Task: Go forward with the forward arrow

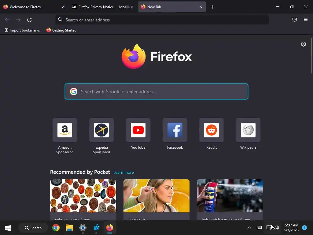Action: [x=18, y=20]
